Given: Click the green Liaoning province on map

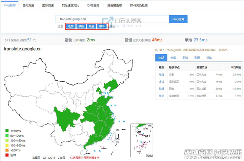Looking at the screenshot, I should click(x=111, y=85).
